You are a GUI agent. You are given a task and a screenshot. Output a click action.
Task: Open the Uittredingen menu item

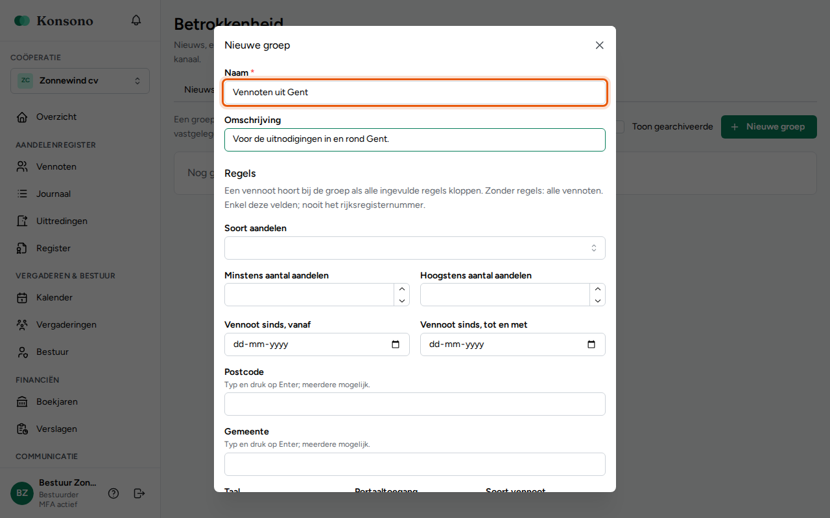tap(62, 221)
